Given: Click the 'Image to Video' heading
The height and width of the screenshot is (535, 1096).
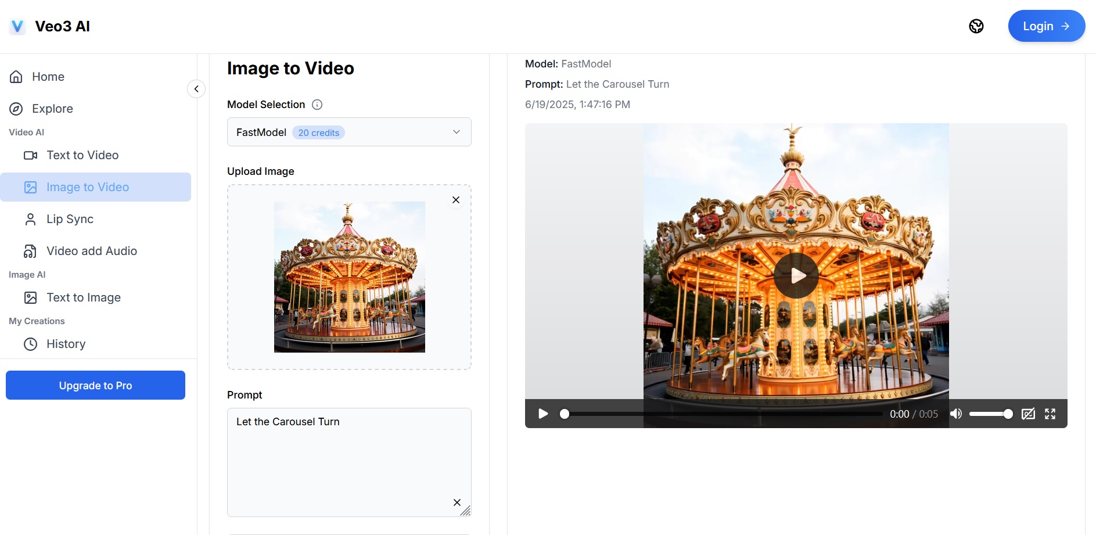Looking at the screenshot, I should point(290,69).
